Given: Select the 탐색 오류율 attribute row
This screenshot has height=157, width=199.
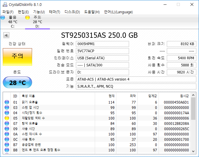Looking at the screenshot, I should click(x=97, y=123).
